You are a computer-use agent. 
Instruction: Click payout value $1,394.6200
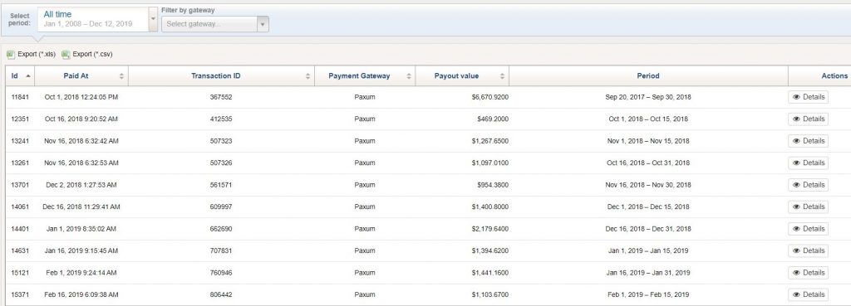tap(490, 250)
